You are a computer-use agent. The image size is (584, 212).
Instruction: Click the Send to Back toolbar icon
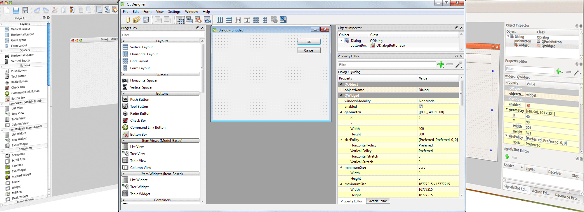tap(158, 20)
